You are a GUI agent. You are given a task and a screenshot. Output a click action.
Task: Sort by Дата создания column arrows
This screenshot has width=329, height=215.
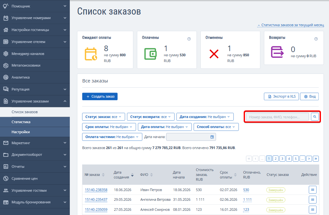tap(132, 175)
